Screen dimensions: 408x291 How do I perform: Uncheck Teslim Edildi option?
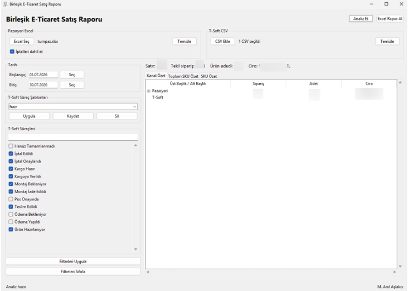click(11, 206)
